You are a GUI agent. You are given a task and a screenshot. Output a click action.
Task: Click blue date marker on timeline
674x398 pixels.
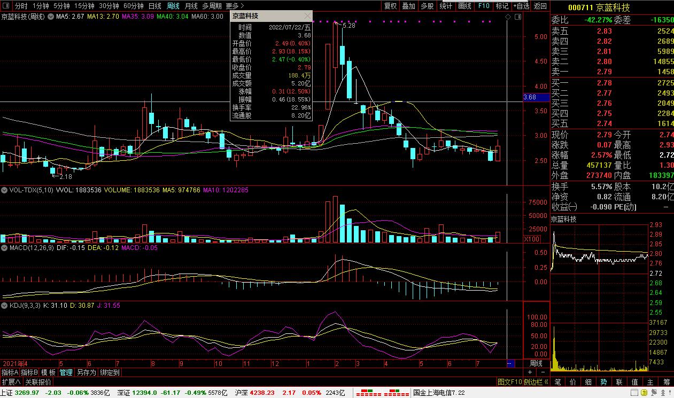pos(510,363)
